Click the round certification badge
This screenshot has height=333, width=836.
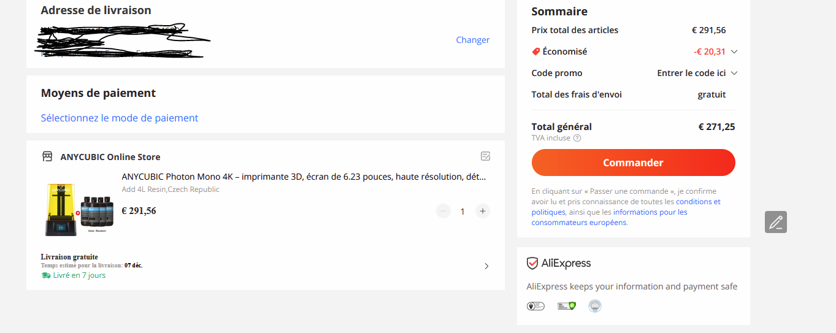[595, 305]
